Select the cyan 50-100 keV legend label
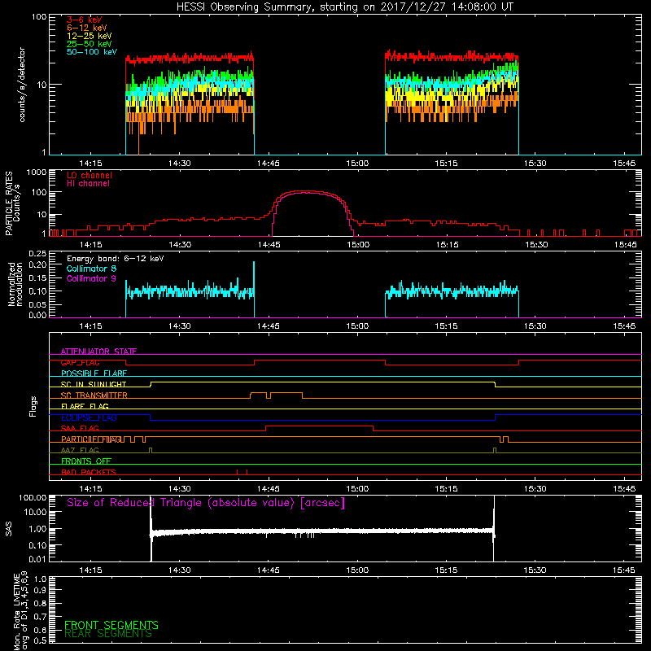The image size is (651, 651). click(x=92, y=52)
